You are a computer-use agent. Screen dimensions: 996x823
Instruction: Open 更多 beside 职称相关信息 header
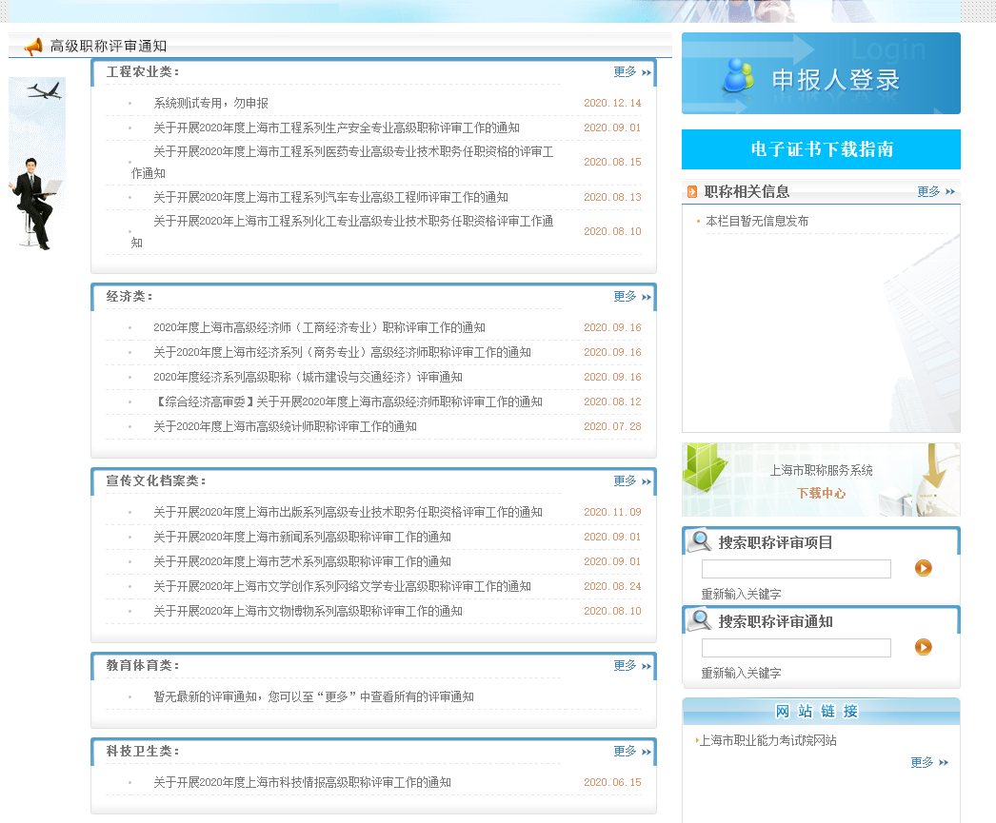coord(935,192)
